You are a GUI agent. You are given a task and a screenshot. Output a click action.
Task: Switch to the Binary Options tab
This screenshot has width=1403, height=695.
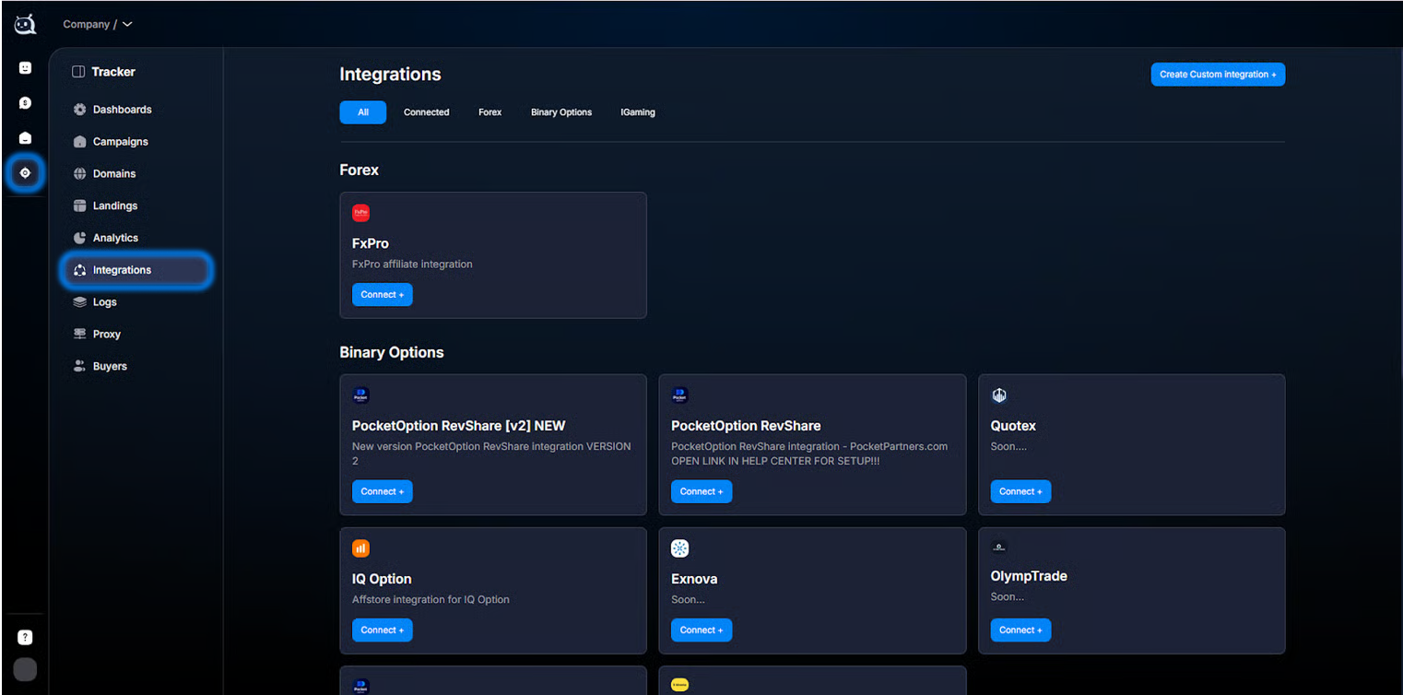click(x=561, y=112)
